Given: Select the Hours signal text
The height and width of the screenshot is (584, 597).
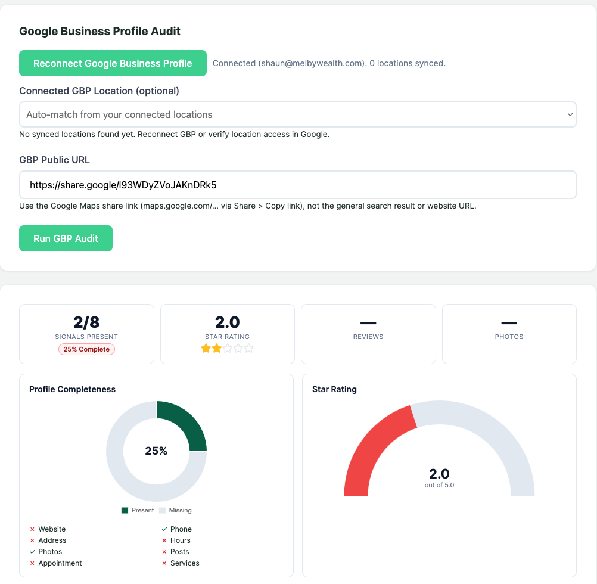Looking at the screenshot, I should point(181,540).
